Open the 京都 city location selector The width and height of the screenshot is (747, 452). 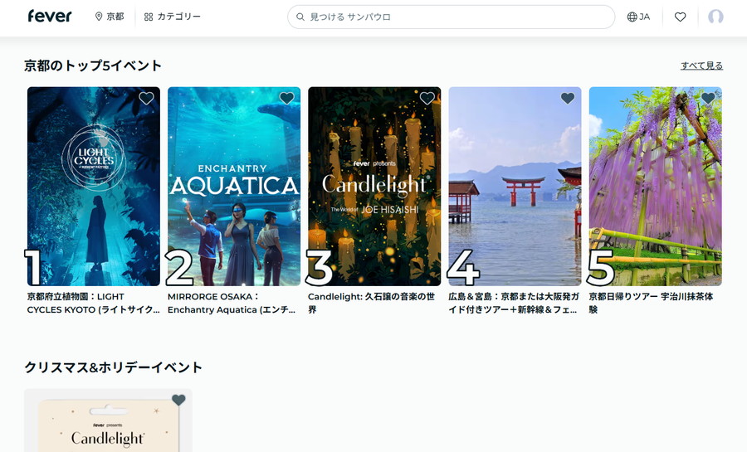coord(110,17)
